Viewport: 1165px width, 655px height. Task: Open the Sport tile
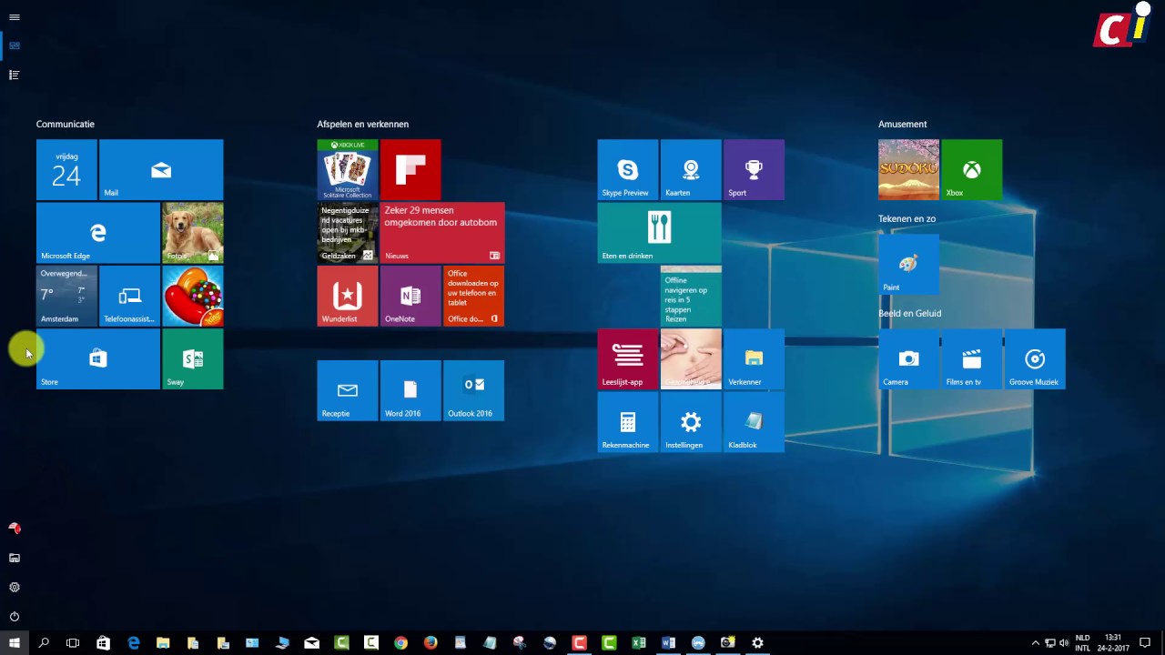point(754,169)
